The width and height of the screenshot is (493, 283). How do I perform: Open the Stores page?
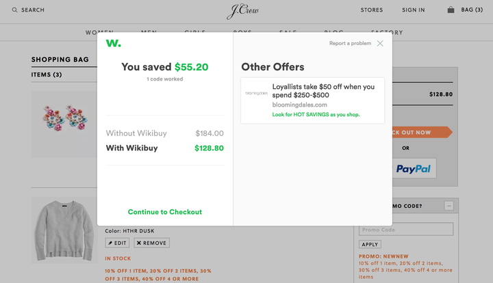tap(372, 10)
